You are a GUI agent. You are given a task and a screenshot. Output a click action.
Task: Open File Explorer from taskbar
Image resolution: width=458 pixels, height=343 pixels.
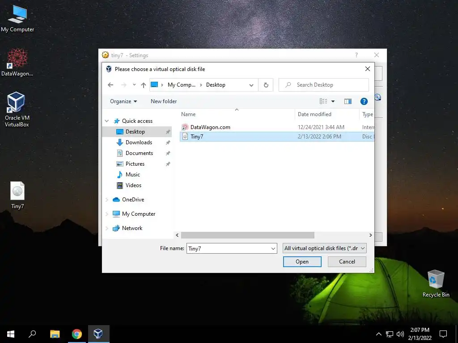(55, 334)
